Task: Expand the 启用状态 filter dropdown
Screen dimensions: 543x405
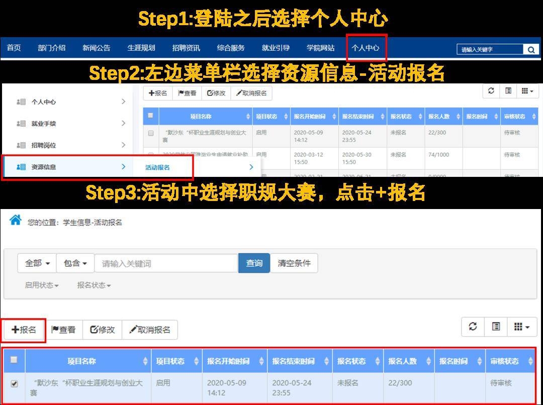Action: (42, 285)
